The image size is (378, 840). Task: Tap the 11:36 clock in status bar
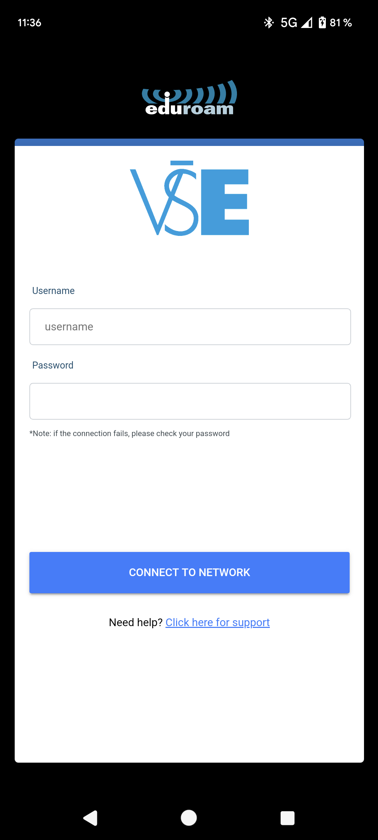coord(29,23)
